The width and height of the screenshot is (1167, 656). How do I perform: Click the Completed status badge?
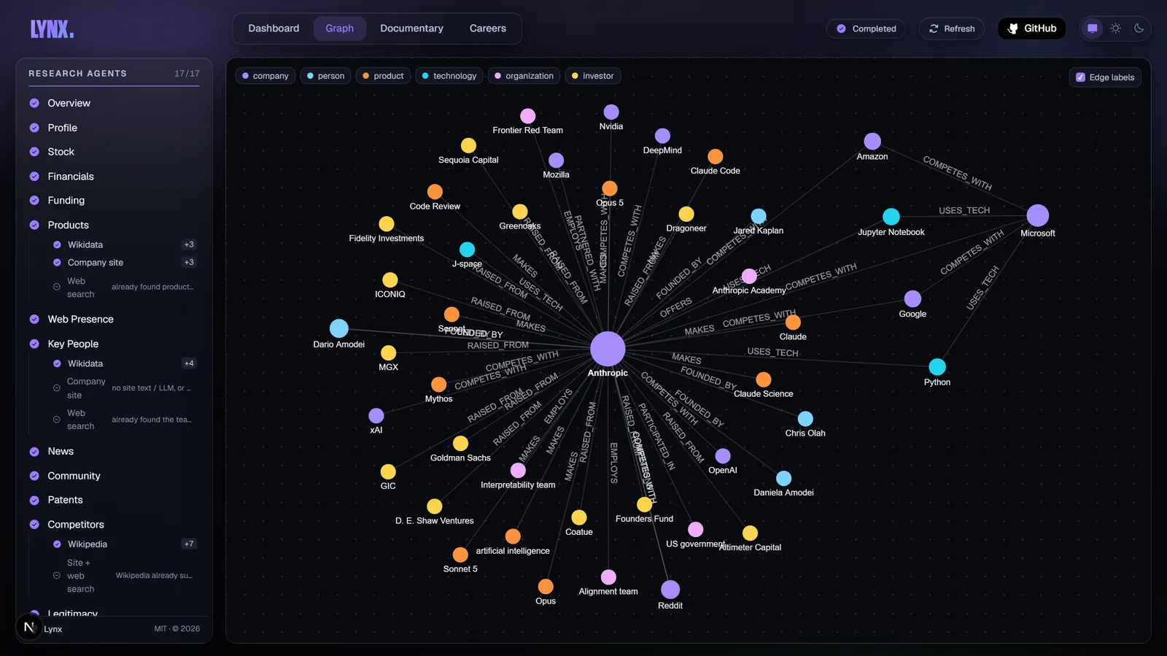pyautogui.click(x=866, y=28)
